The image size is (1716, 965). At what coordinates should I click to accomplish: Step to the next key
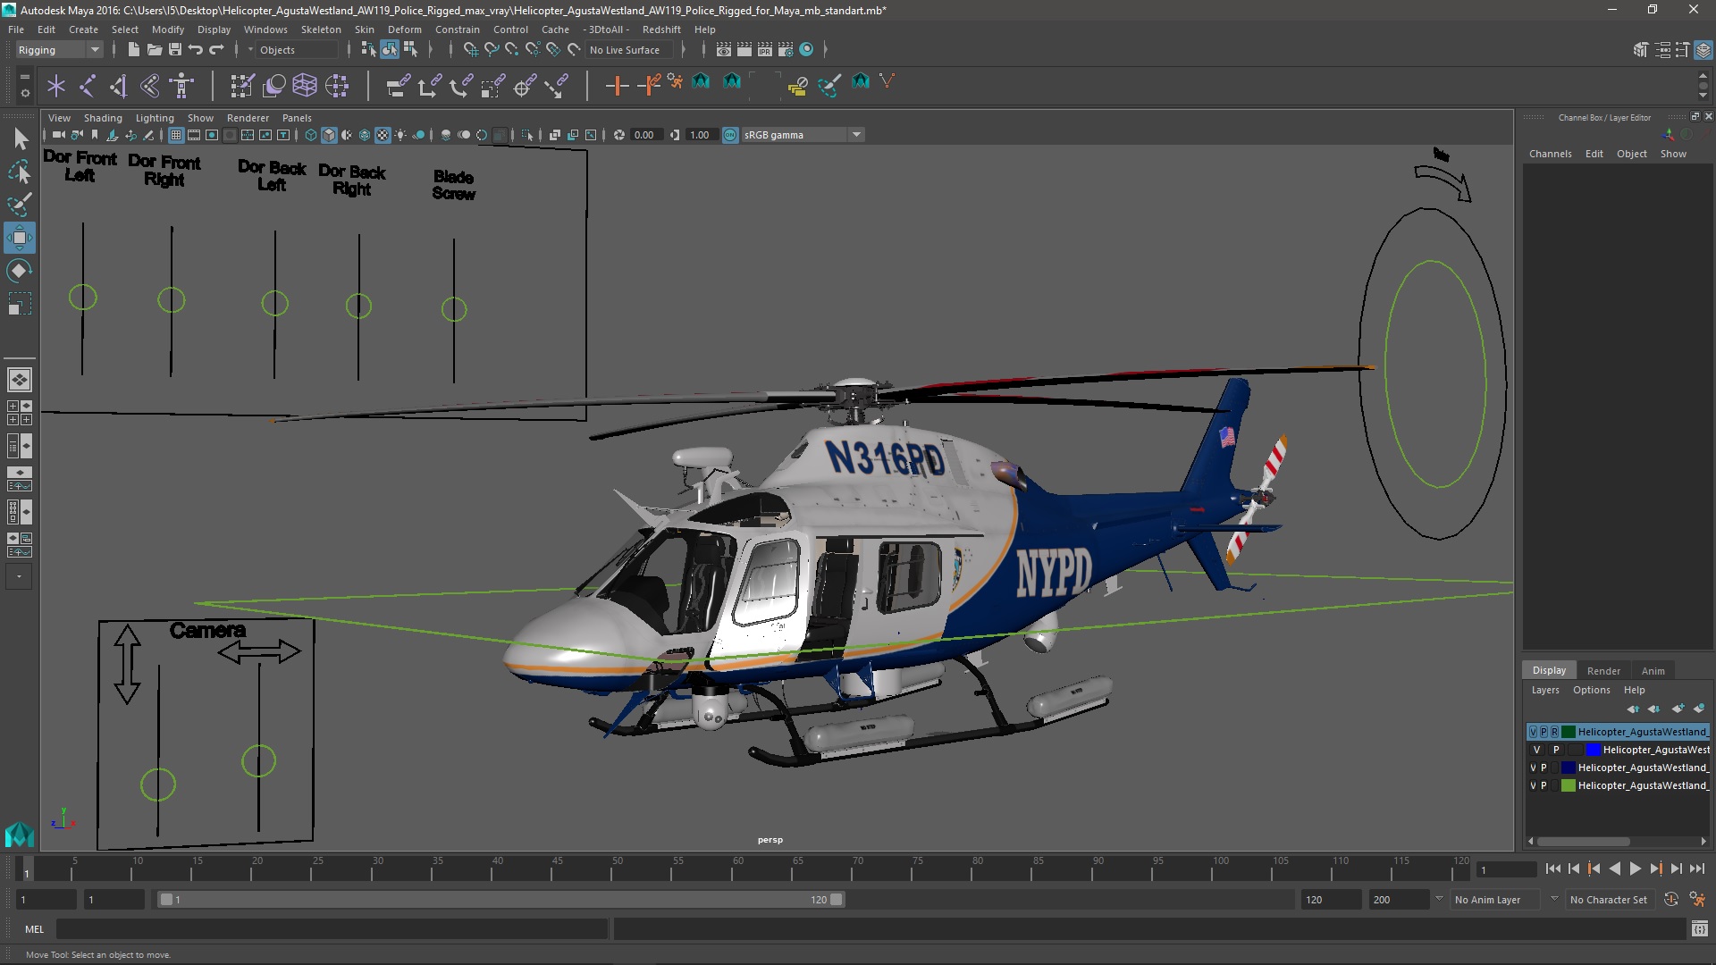point(1656,868)
